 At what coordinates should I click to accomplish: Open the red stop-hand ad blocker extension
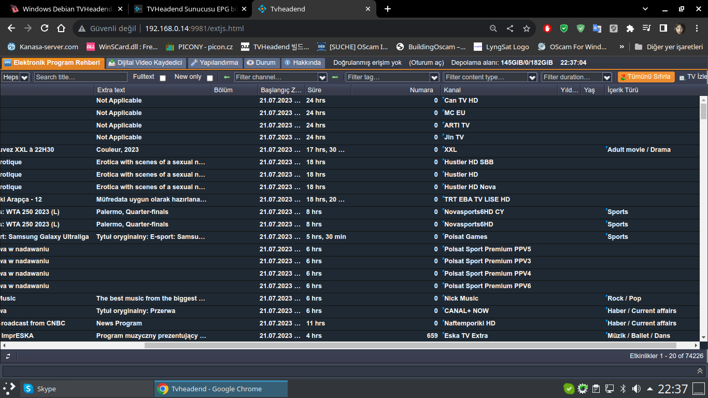(547, 29)
